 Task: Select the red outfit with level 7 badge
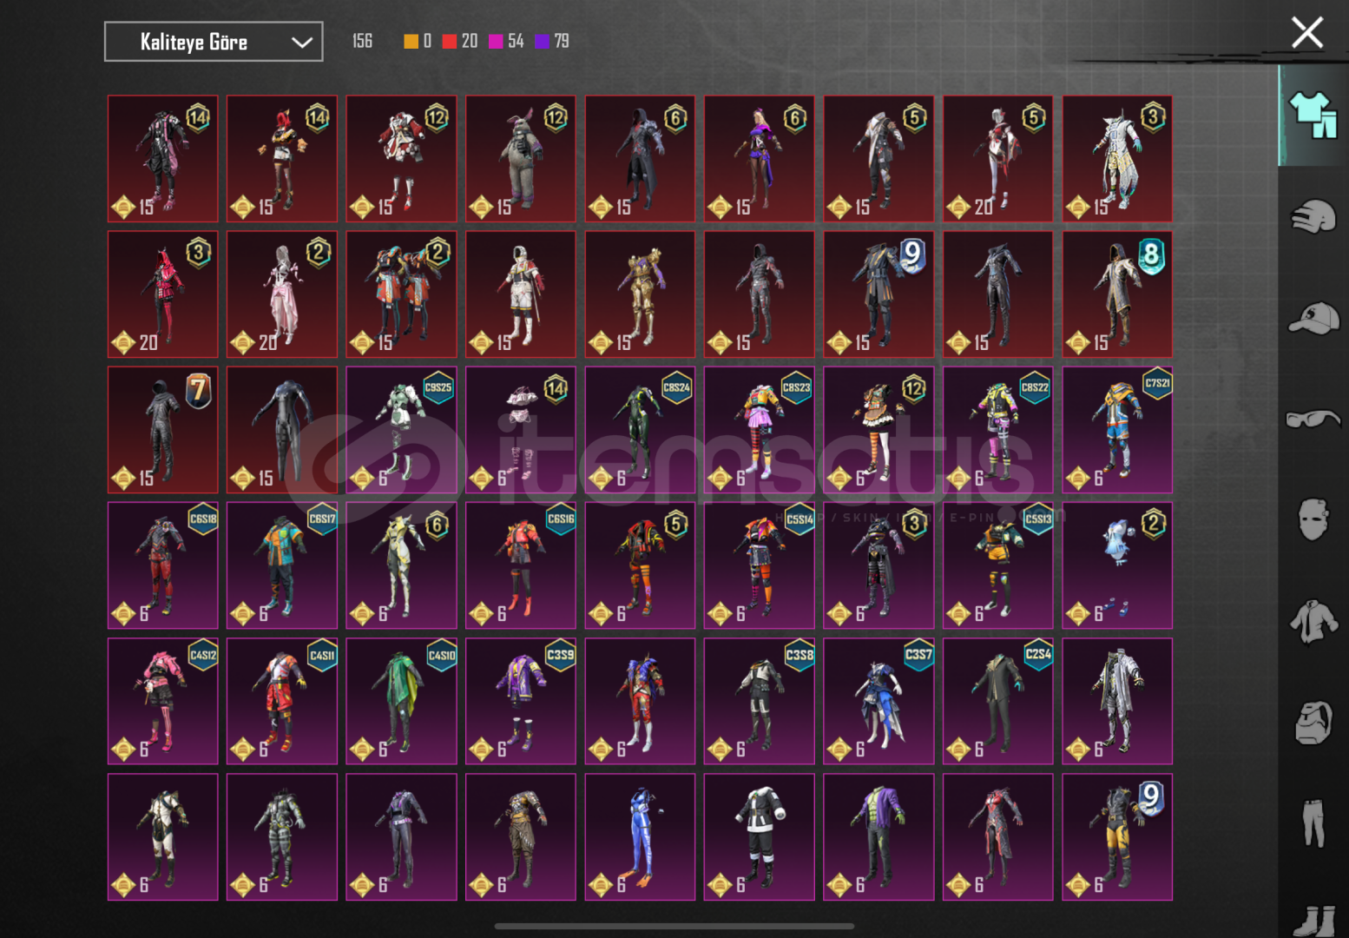coord(162,430)
